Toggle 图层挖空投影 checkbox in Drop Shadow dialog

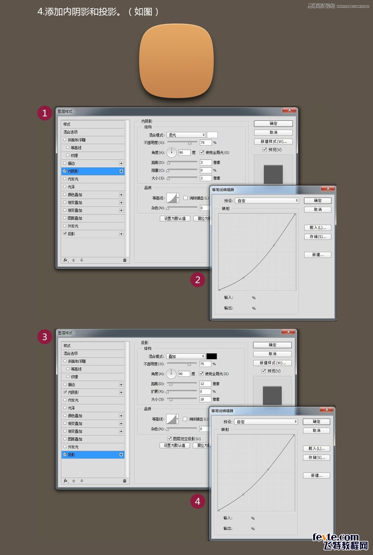[x=169, y=439]
